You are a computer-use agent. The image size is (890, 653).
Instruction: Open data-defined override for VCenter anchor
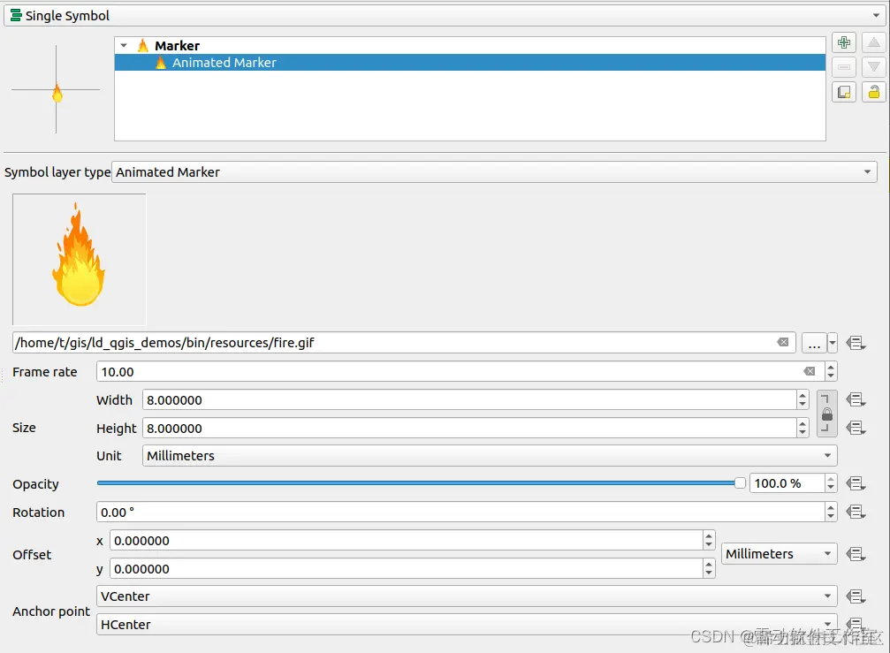[x=856, y=596]
